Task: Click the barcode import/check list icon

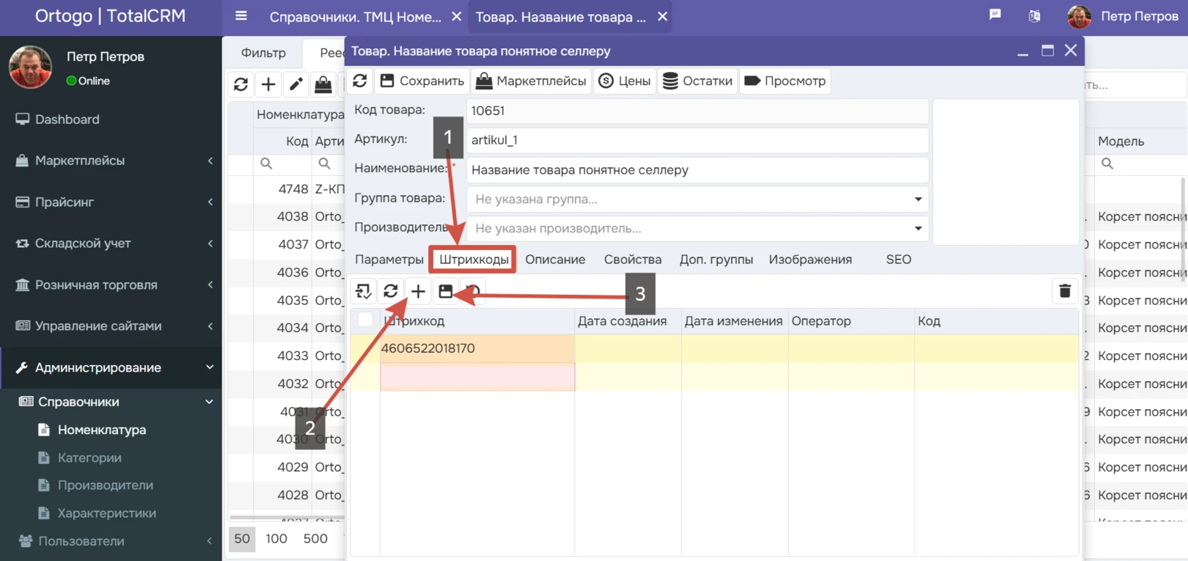Action: pos(363,291)
